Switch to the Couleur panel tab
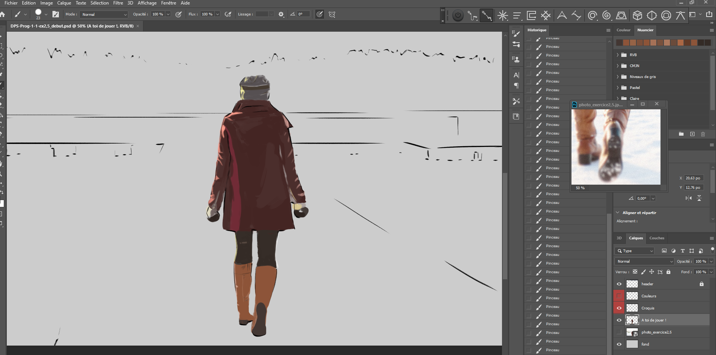Image resolution: width=716 pixels, height=355 pixels. [x=624, y=30]
